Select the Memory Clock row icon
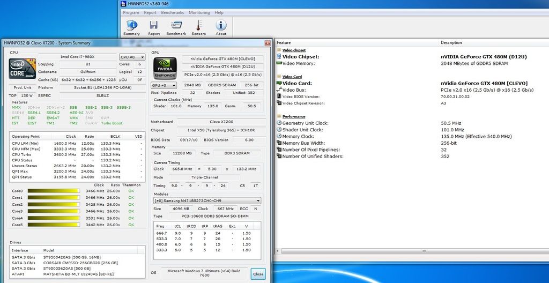 coord(279,136)
